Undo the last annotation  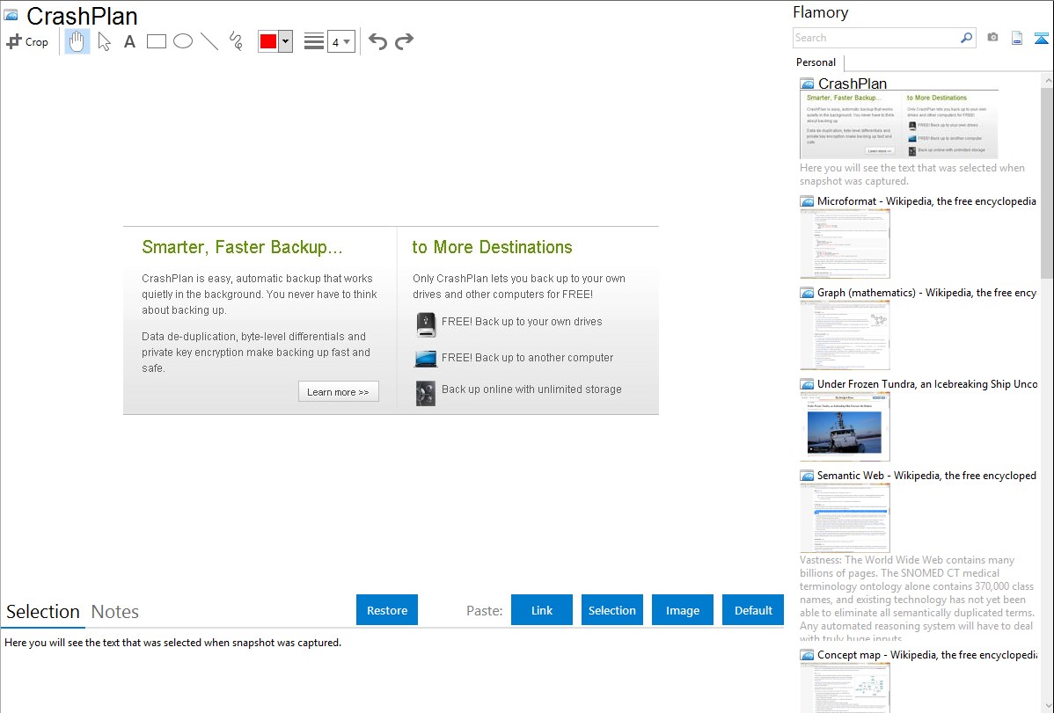377,41
